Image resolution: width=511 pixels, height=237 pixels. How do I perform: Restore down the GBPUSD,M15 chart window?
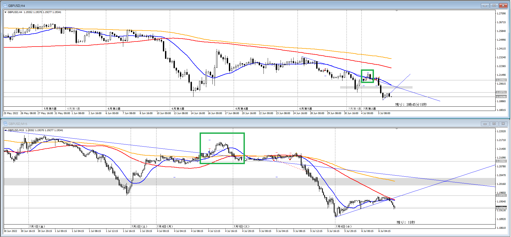click(x=494, y=124)
